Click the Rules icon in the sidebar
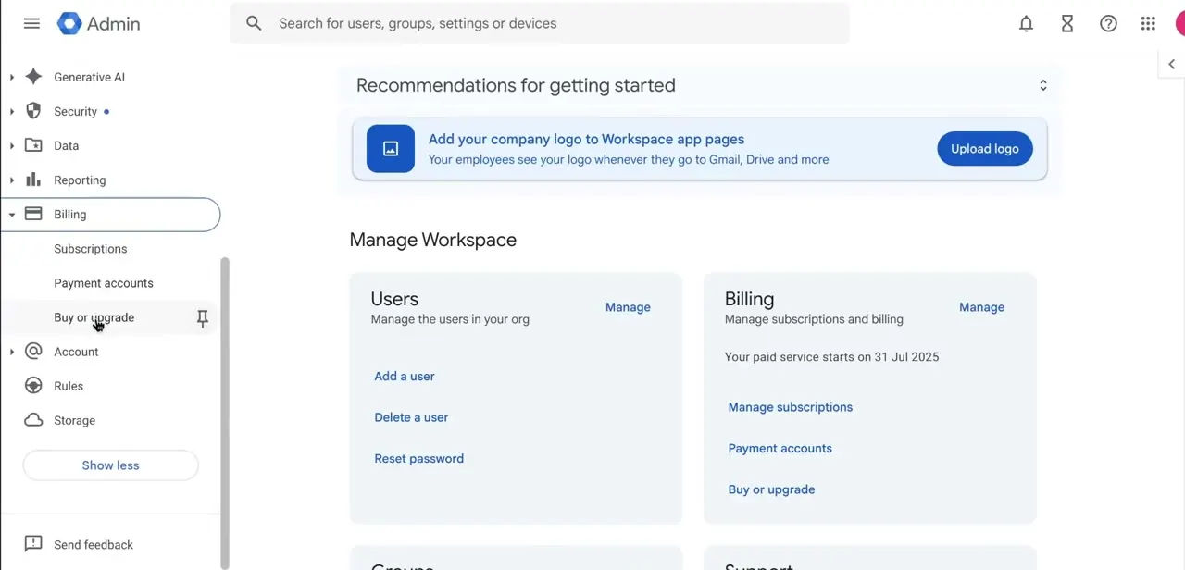 33,386
